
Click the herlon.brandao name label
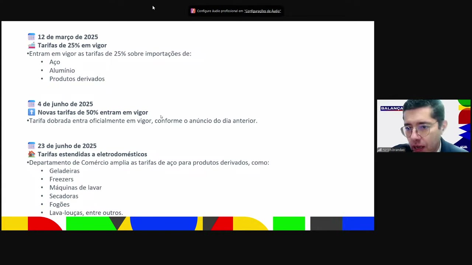(393, 150)
